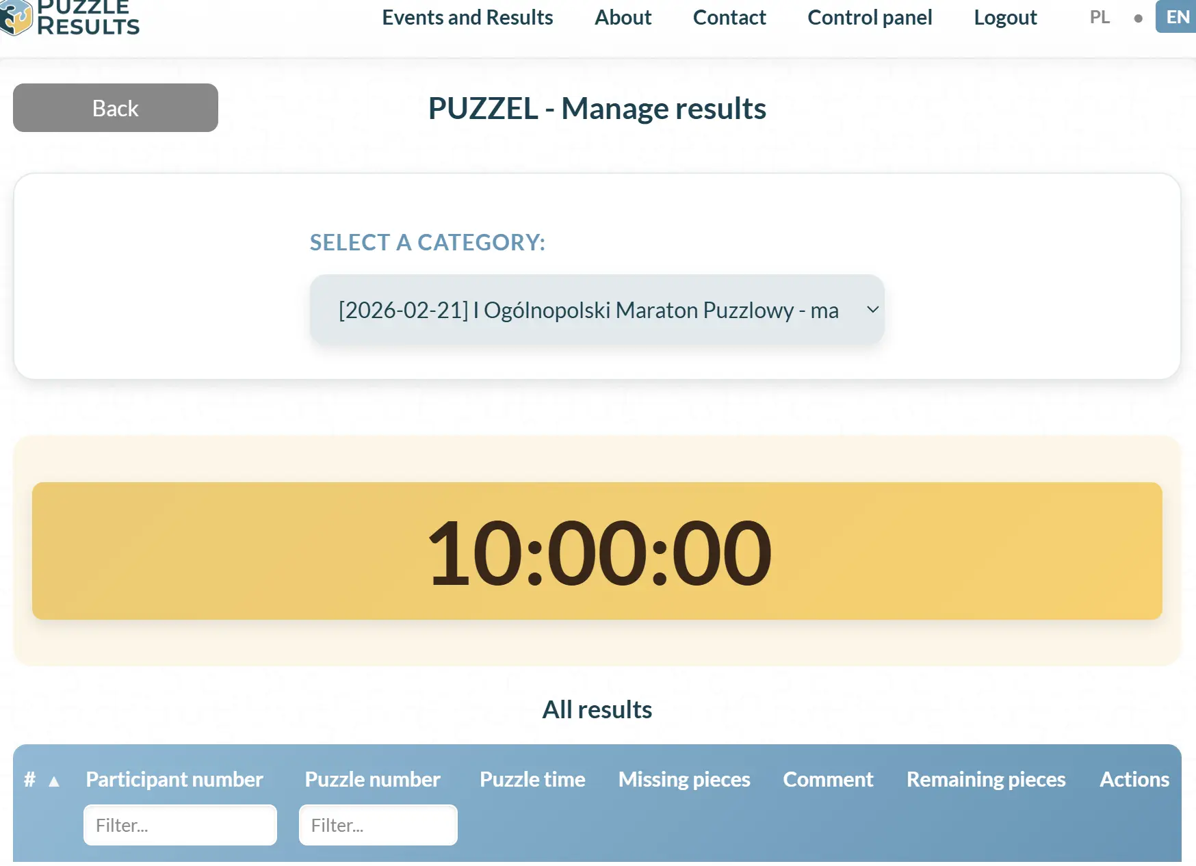This screenshot has width=1196, height=866.
Task: Sort by Participant number column
Action: pos(174,780)
